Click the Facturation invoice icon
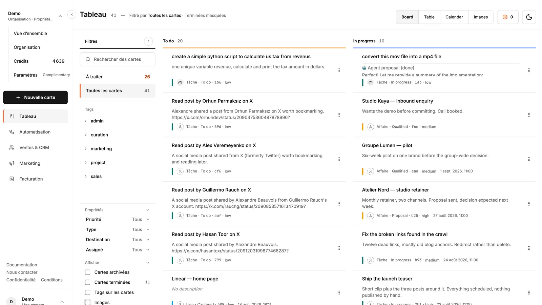 [12, 179]
